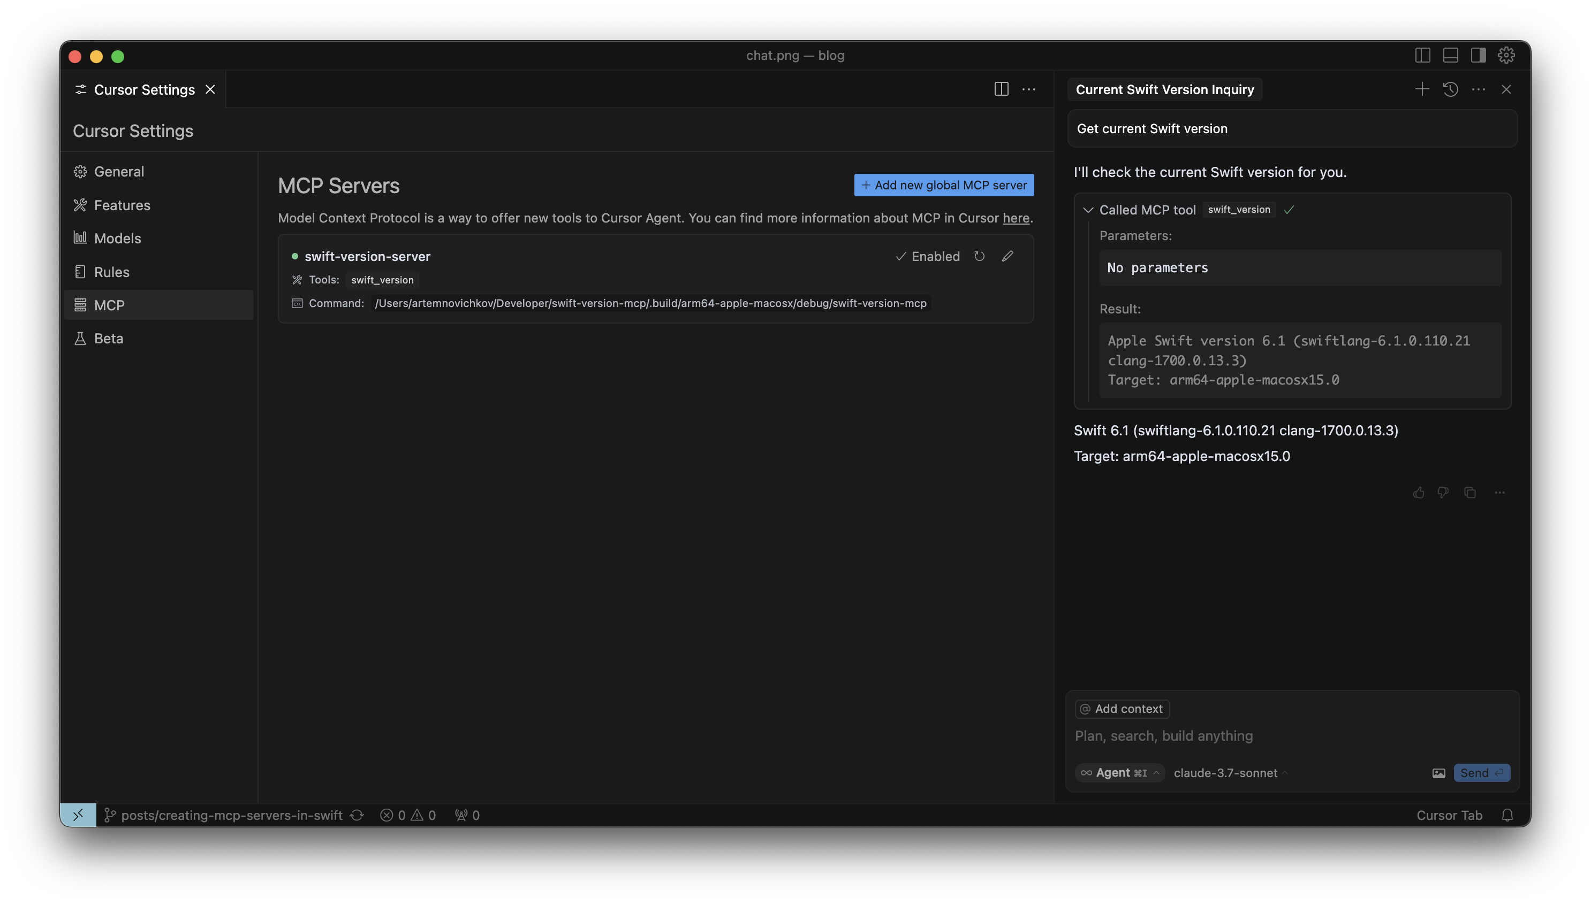Image resolution: width=1591 pixels, height=906 pixels.
Task: Open the Agent mode dropdown
Action: click(x=1119, y=773)
